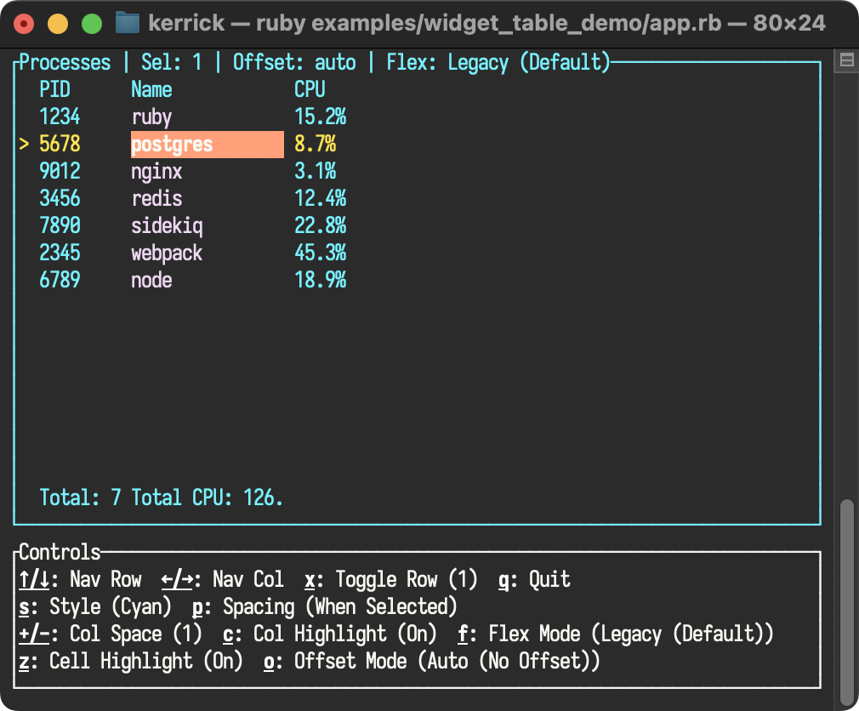Click the row selection marker '>'
Image resolution: width=859 pixels, height=711 pixels.
24,144
